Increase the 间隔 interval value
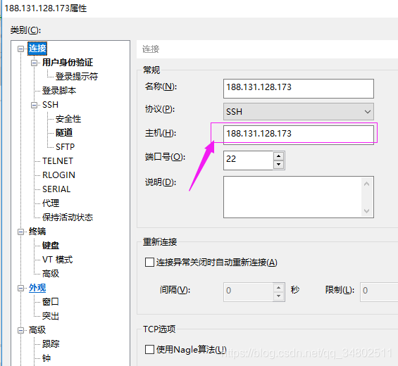 tap(279, 288)
